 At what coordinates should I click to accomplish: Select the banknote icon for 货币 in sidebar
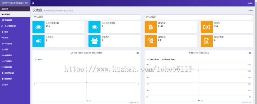click(3, 38)
